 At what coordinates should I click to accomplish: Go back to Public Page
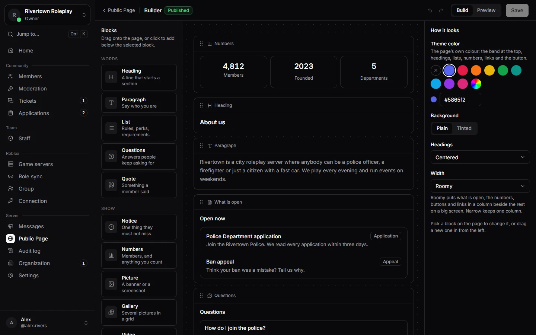tap(119, 10)
